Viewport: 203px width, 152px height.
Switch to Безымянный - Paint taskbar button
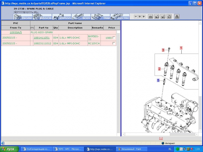click(x=131, y=149)
